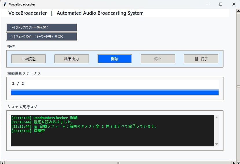Click the DeadNumberChecker 起動 log line

(44, 118)
